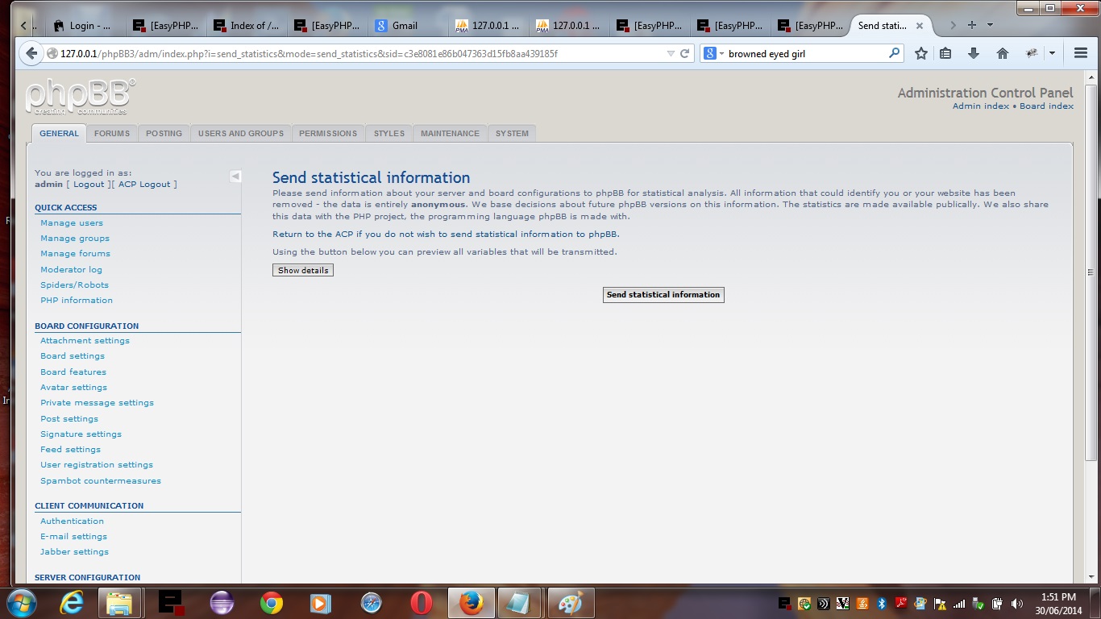
Task: Open the Permissions tab
Action: click(328, 134)
